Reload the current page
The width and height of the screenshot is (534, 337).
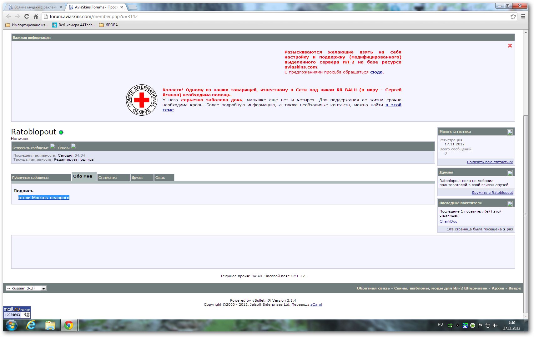point(27,17)
